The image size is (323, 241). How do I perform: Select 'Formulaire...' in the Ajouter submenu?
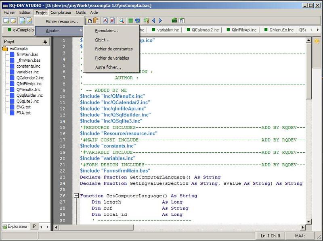[111, 31]
